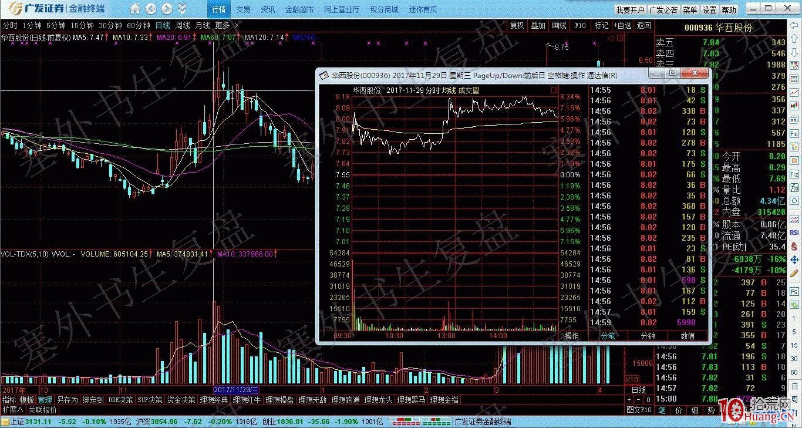Open the 菜单 menu
Screen dimensions: 802x428
tap(690, 10)
